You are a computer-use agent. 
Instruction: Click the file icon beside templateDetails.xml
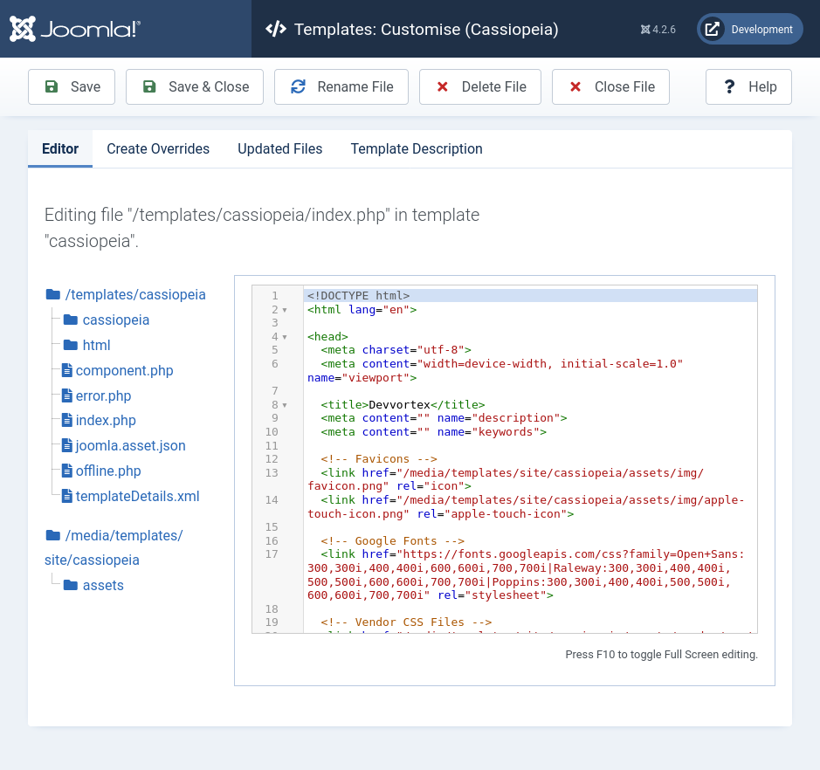pyautogui.click(x=66, y=496)
